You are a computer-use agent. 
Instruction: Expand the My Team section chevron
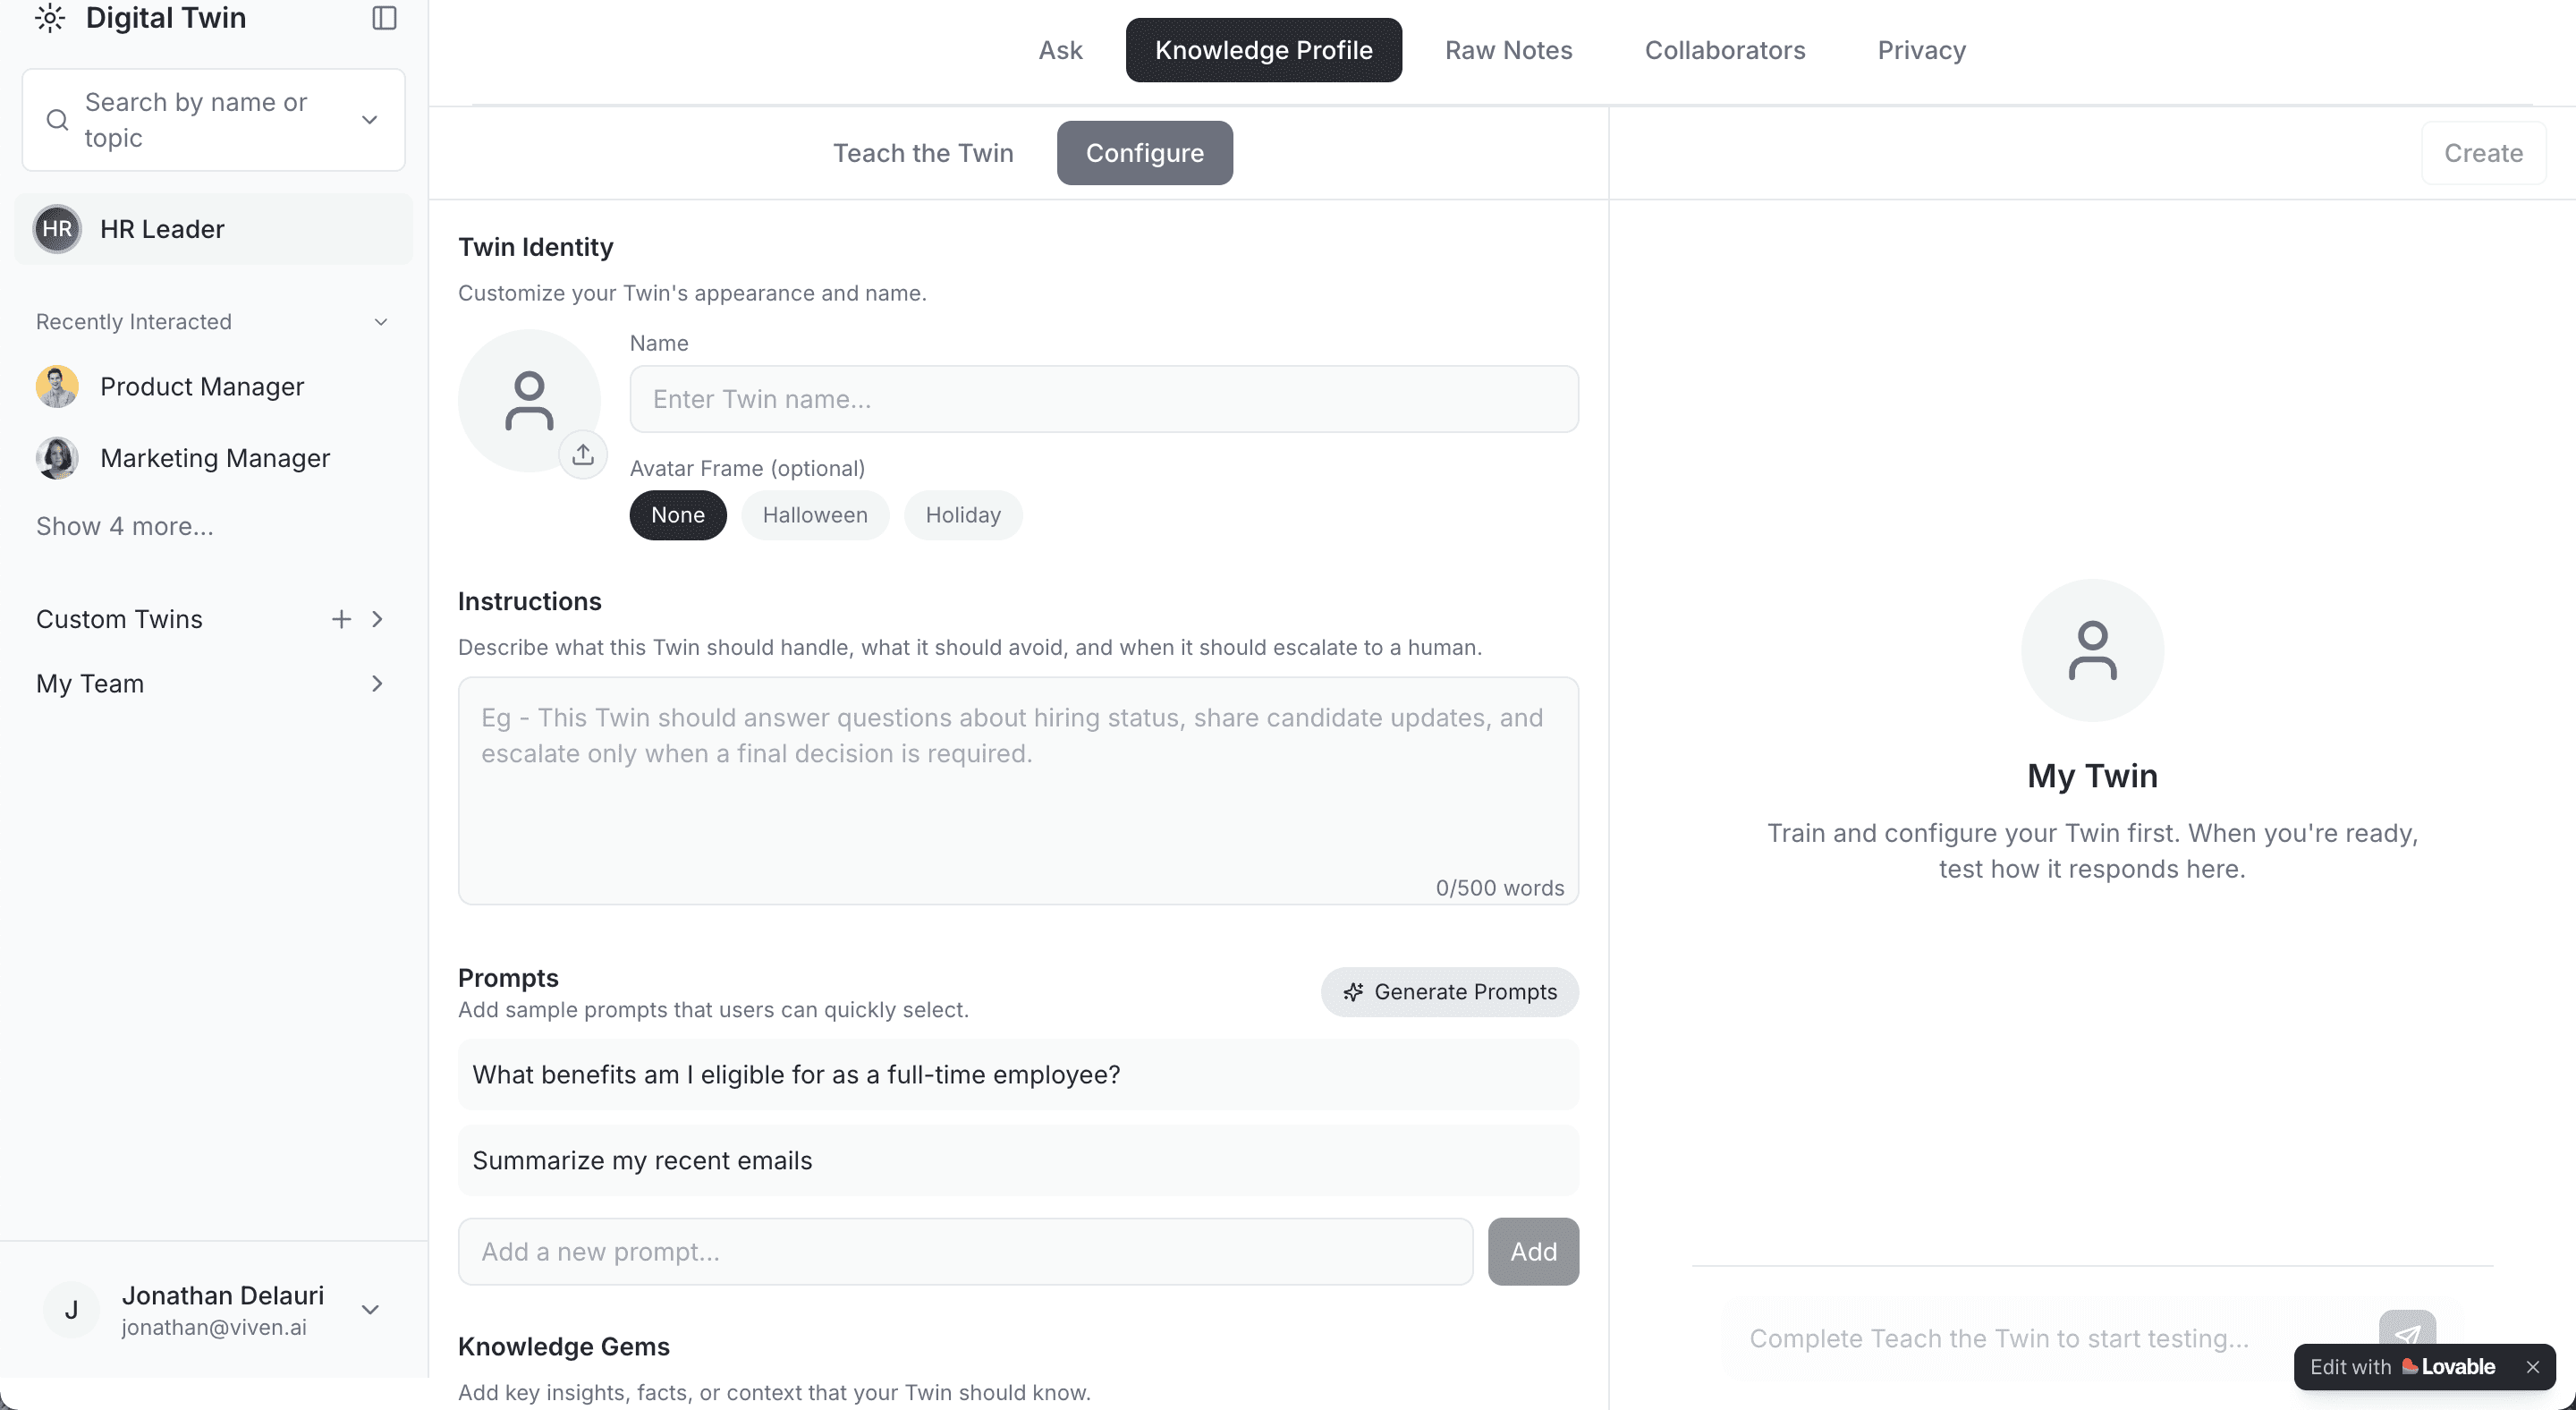pos(377,684)
